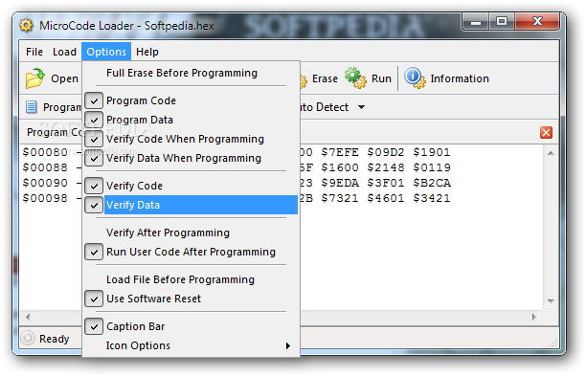Click hex value $B2CA
This screenshot has height=377, width=586.
(432, 183)
